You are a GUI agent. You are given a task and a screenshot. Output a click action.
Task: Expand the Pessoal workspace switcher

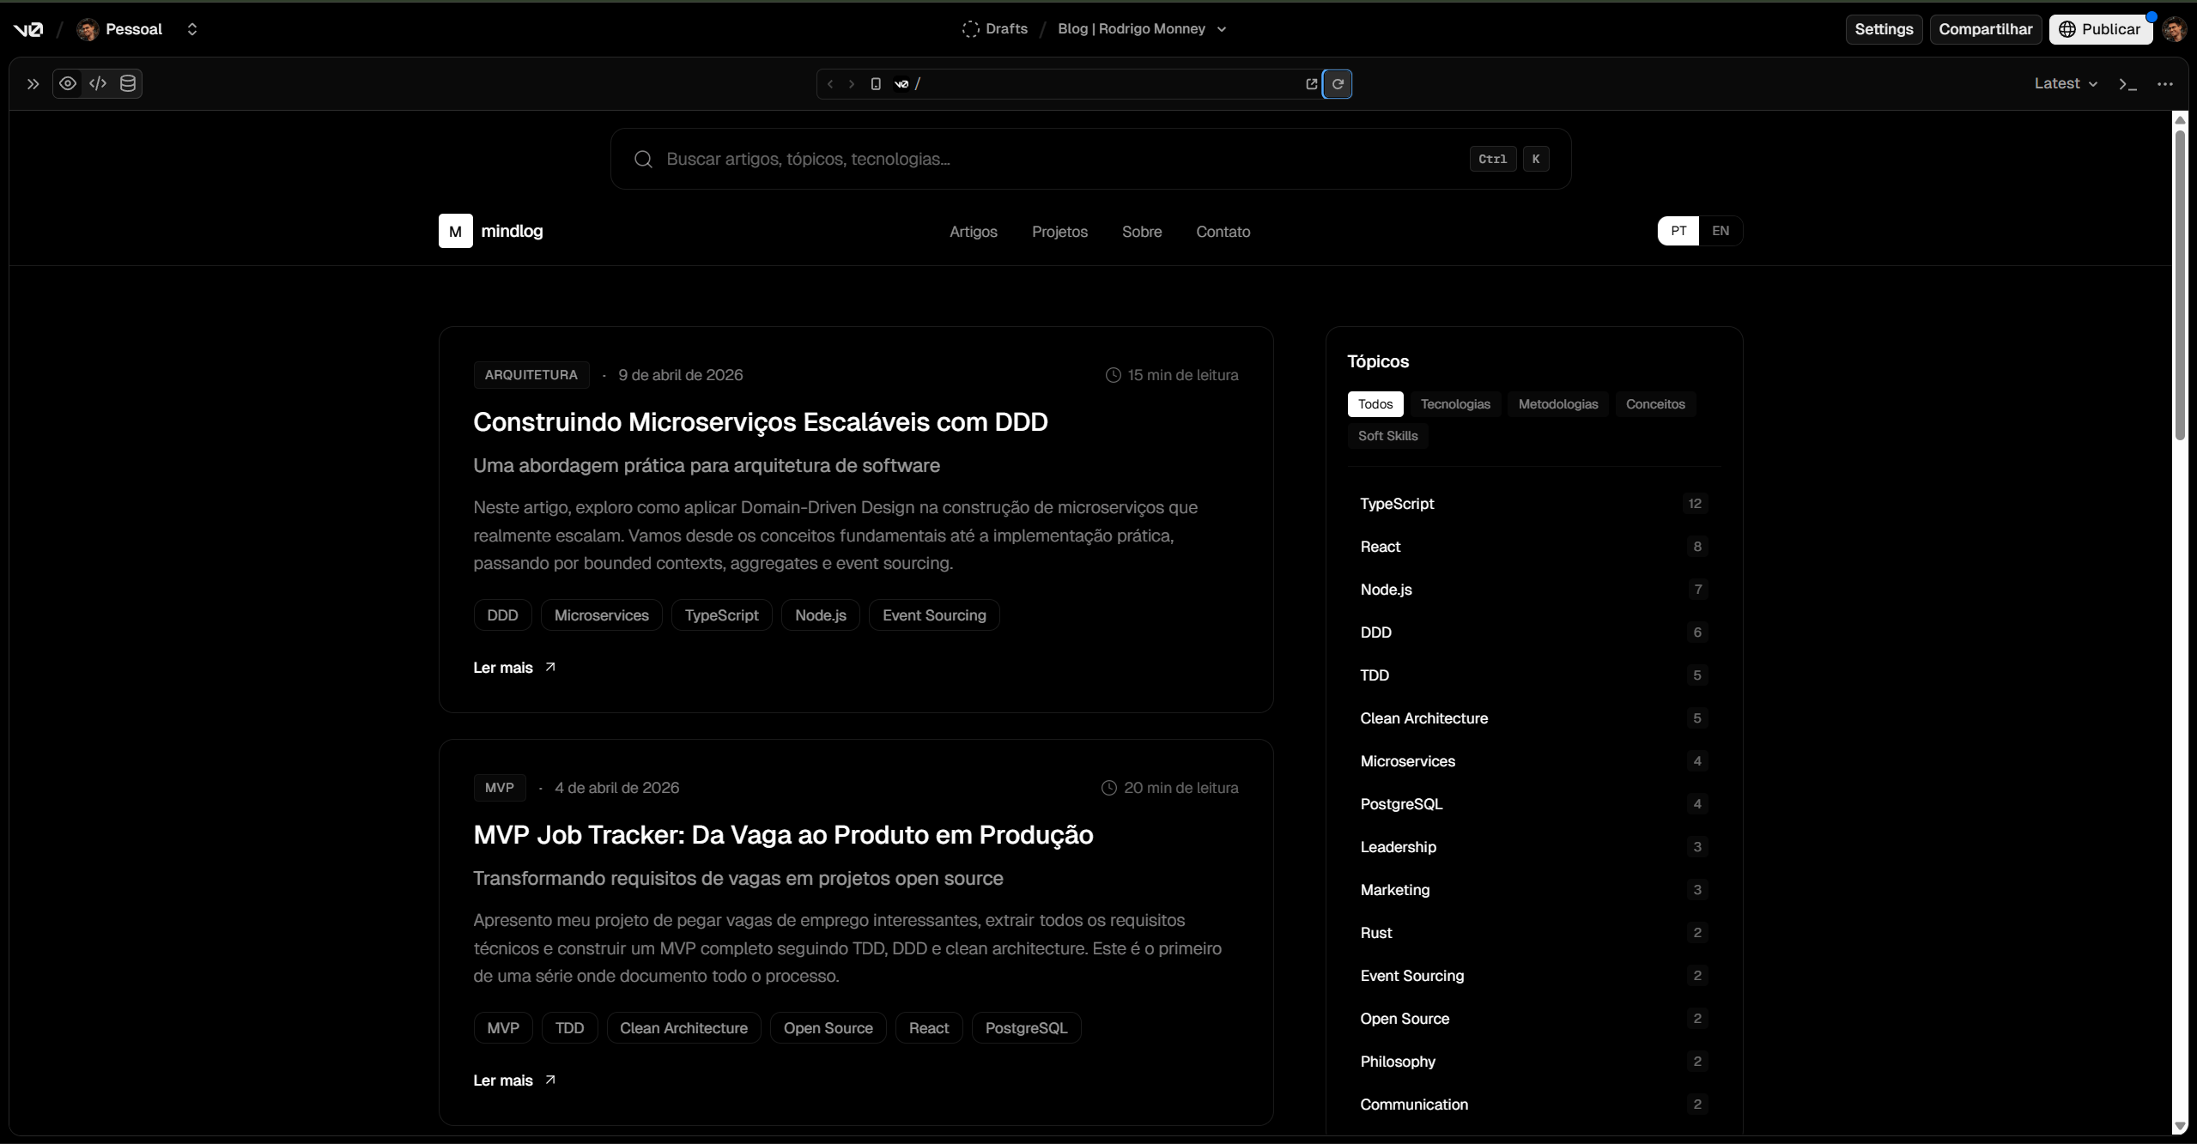192,28
